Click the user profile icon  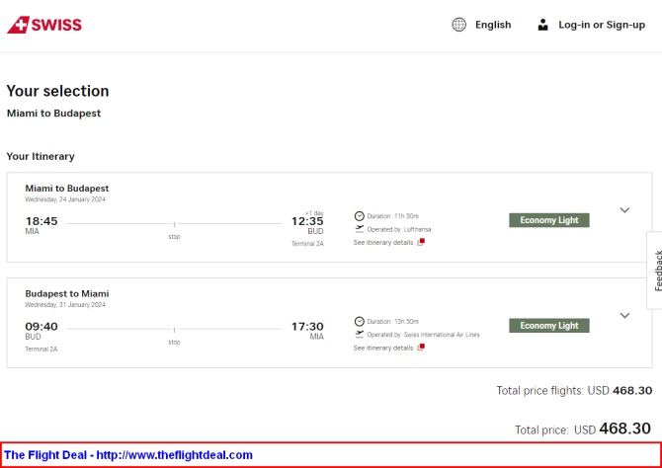(543, 25)
